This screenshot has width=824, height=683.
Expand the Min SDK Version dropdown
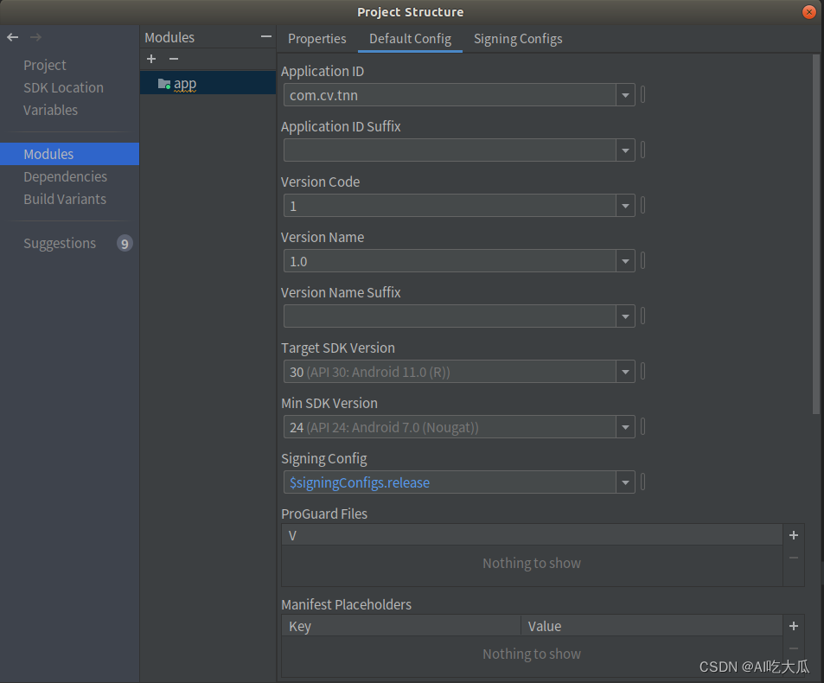click(x=625, y=427)
